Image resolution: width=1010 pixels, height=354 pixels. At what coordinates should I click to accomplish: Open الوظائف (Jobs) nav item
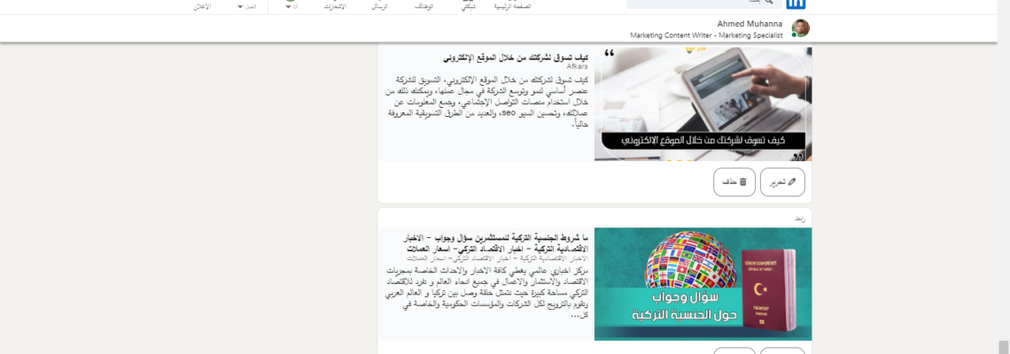coord(423,6)
